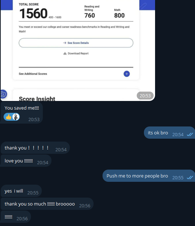Click the 'love you !!!!!!!!' message
The width and height of the screenshot is (195, 226).
pos(26,161)
